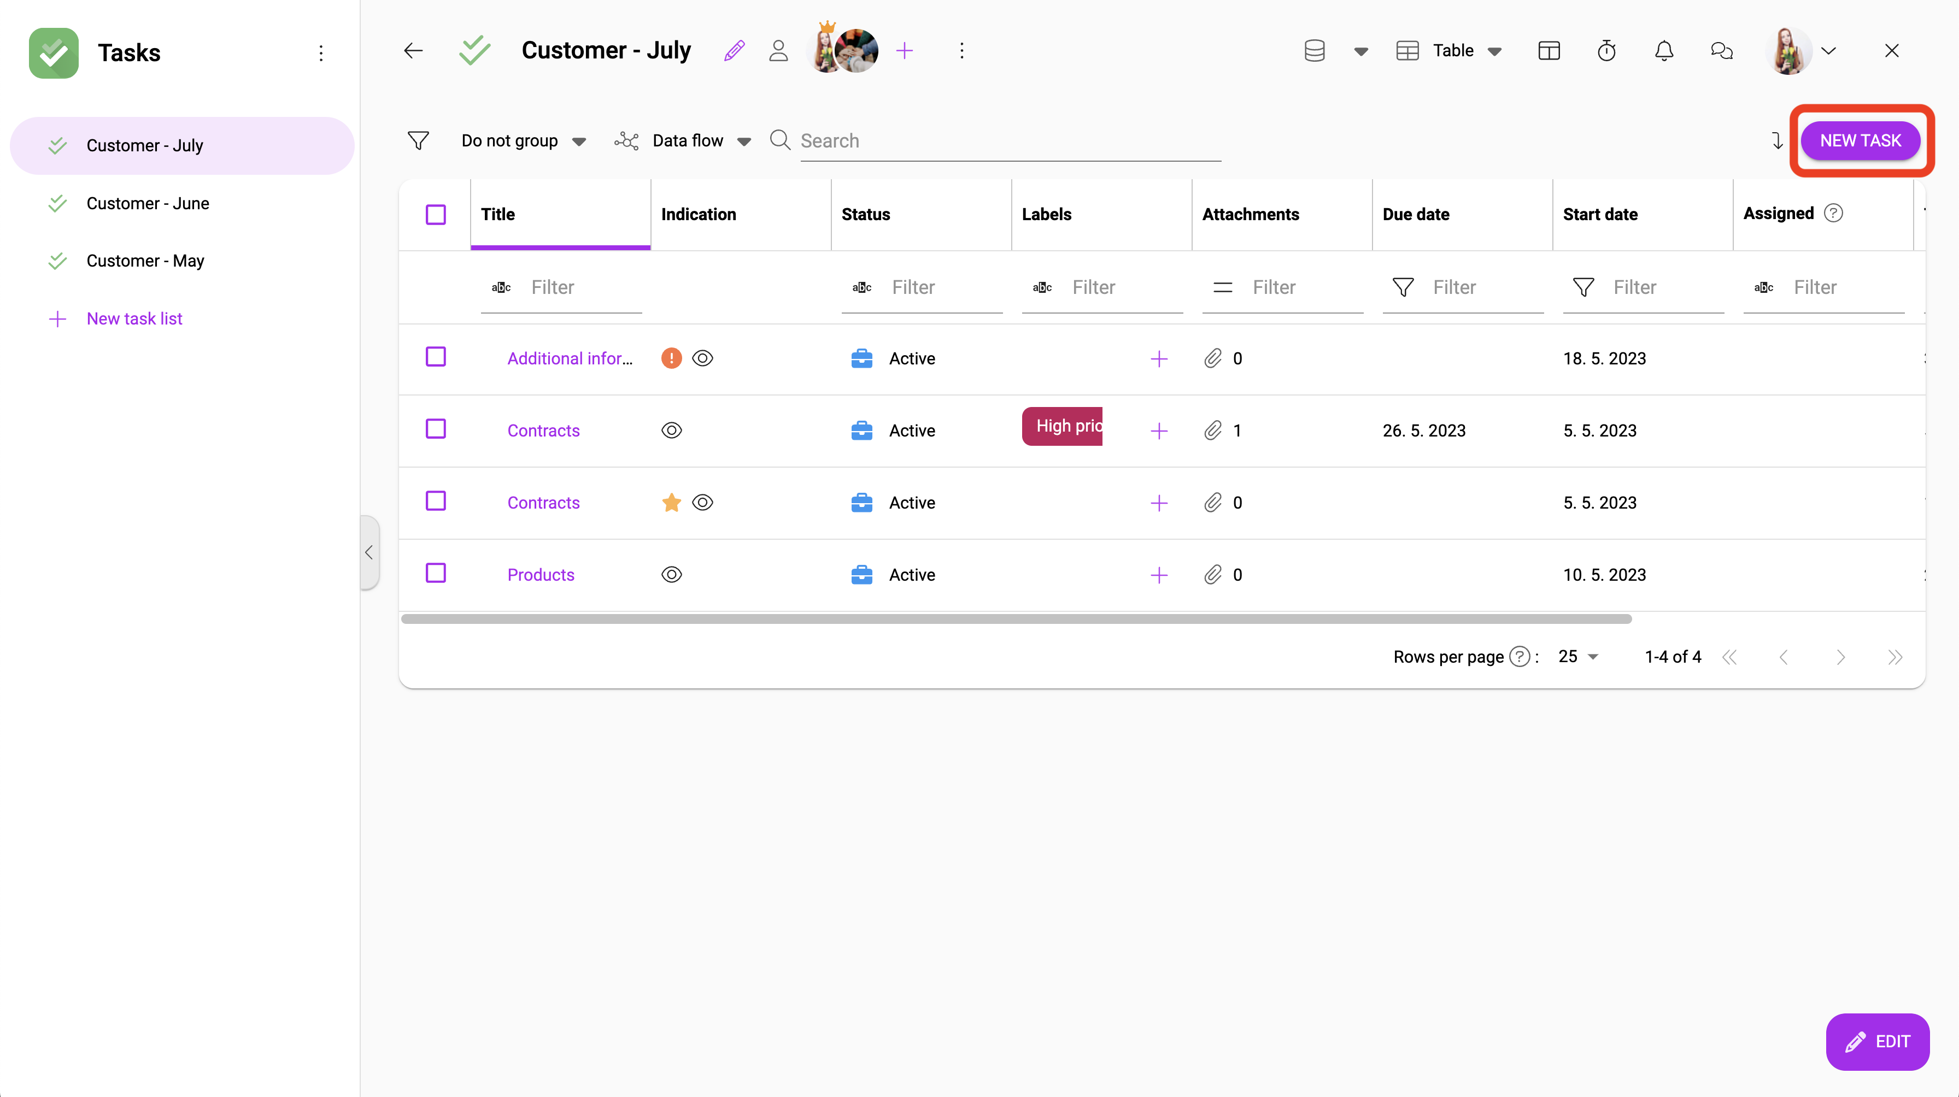Add label to Products row
This screenshot has height=1097, width=1959.
(x=1159, y=575)
